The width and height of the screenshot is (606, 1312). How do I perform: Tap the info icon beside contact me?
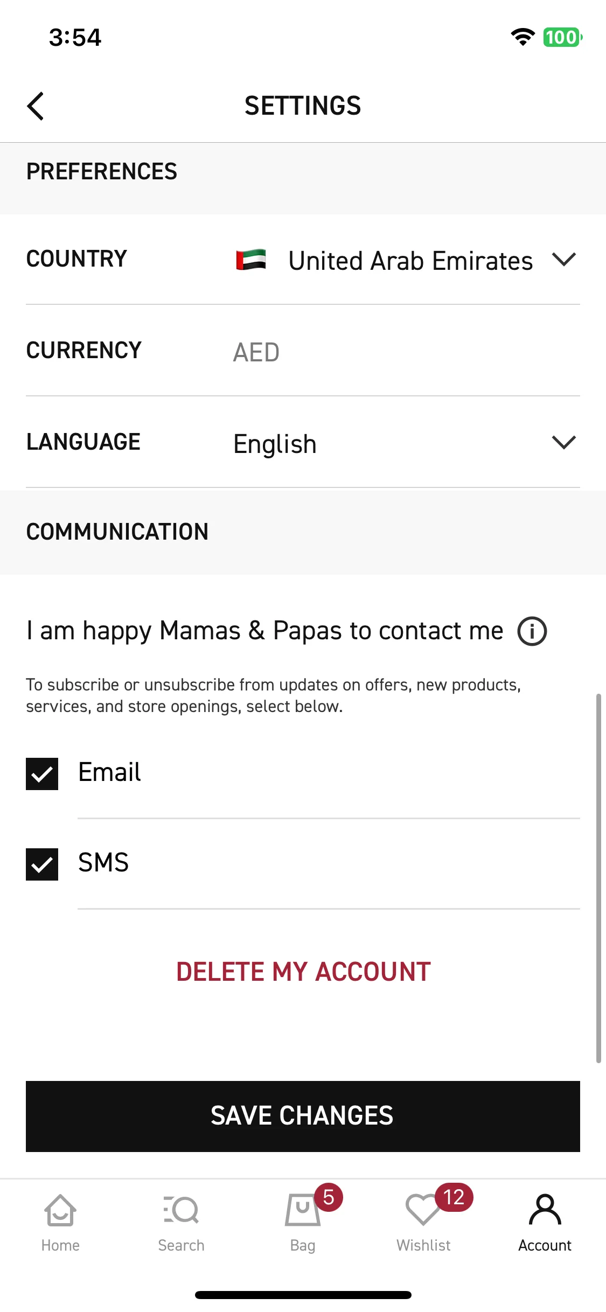pos(532,631)
